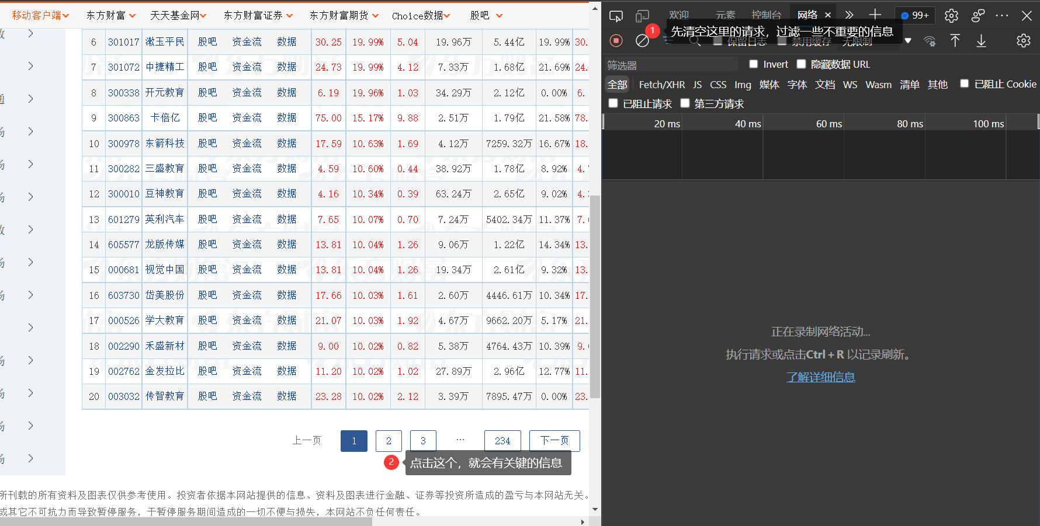The width and height of the screenshot is (1040, 526).
Task: Switch to the 控制台 DevTools tab
Action: click(x=767, y=15)
